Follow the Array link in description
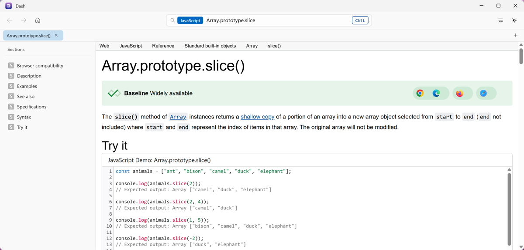The height and width of the screenshot is (250, 524). pyautogui.click(x=178, y=117)
